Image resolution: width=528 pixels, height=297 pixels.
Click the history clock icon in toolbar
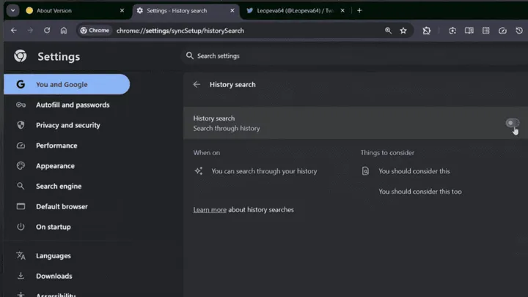pyautogui.click(x=519, y=31)
